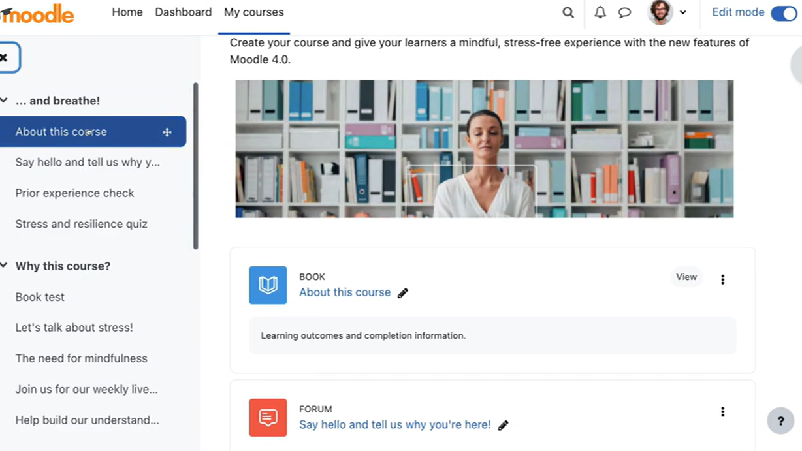Open the profile dropdown arrow
This screenshot has width=802, height=451.
683,12
